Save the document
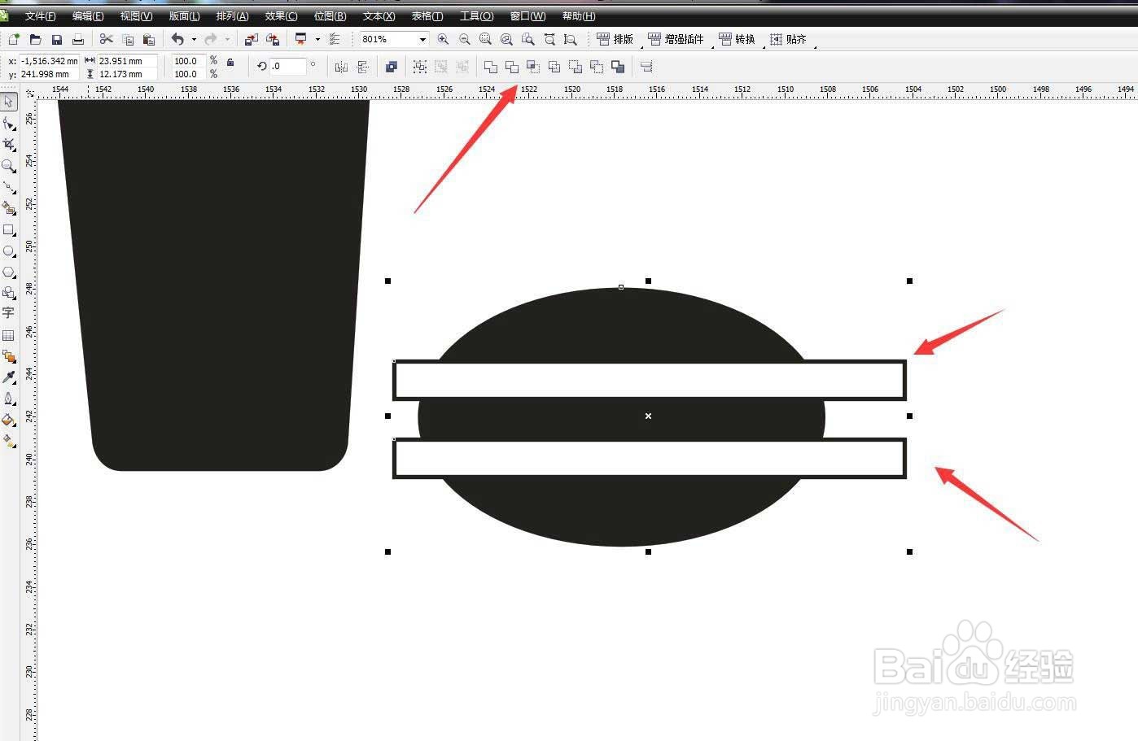The height and width of the screenshot is (741, 1138). (x=56, y=39)
